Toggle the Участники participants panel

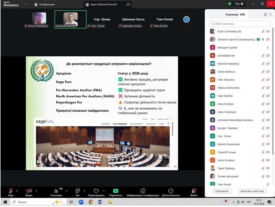pyautogui.click(x=56, y=191)
